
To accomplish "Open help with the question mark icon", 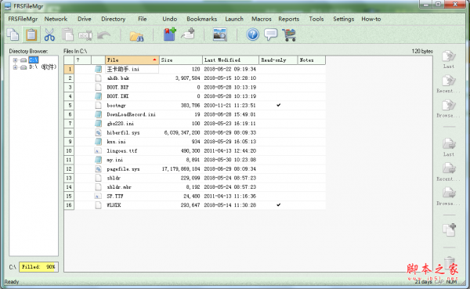I will [253, 34].
